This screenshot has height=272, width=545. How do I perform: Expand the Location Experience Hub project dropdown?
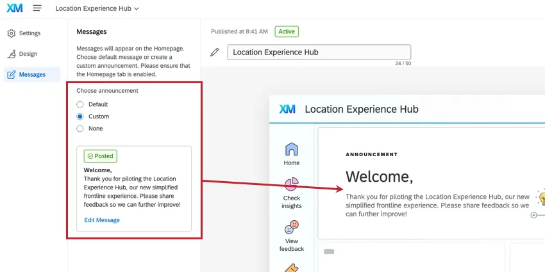[x=97, y=8]
